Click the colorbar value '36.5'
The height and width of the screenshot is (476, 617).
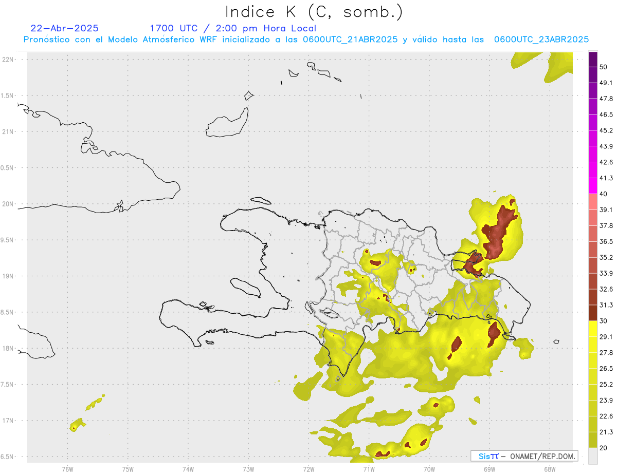606,241
